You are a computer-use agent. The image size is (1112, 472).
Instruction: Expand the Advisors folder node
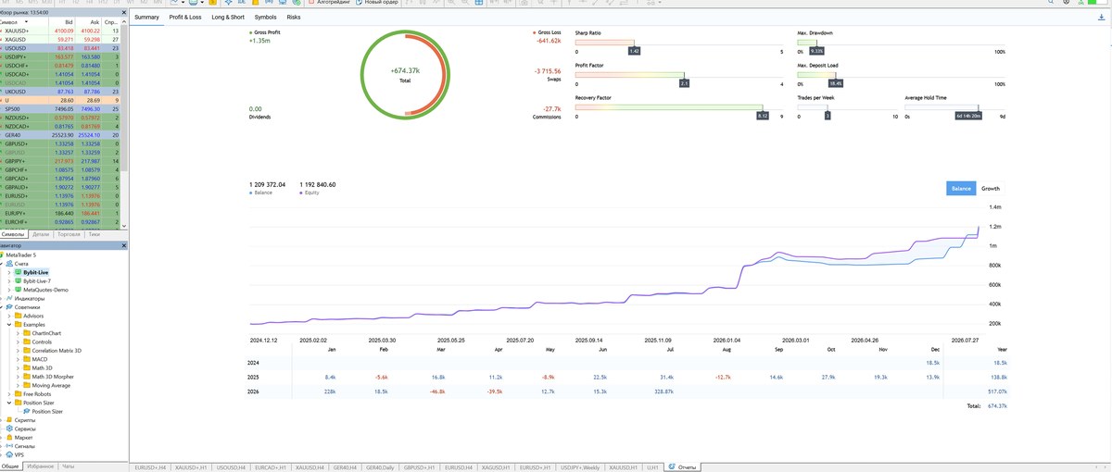(10, 316)
